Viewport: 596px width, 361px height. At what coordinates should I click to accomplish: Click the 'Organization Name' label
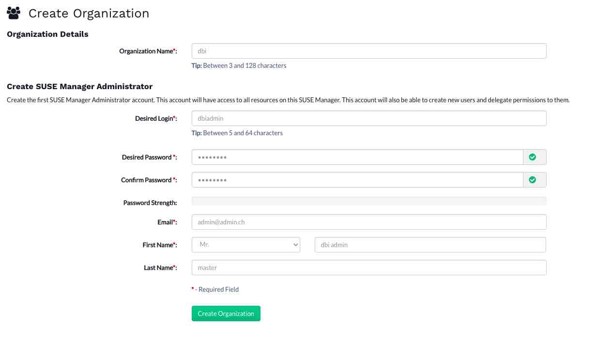pyautogui.click(x=148, y=51)
